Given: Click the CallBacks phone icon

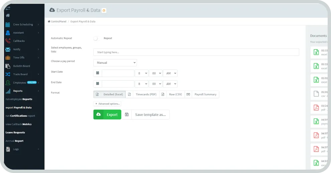Looking at the screenshot, I should click(x=8, y=41).
